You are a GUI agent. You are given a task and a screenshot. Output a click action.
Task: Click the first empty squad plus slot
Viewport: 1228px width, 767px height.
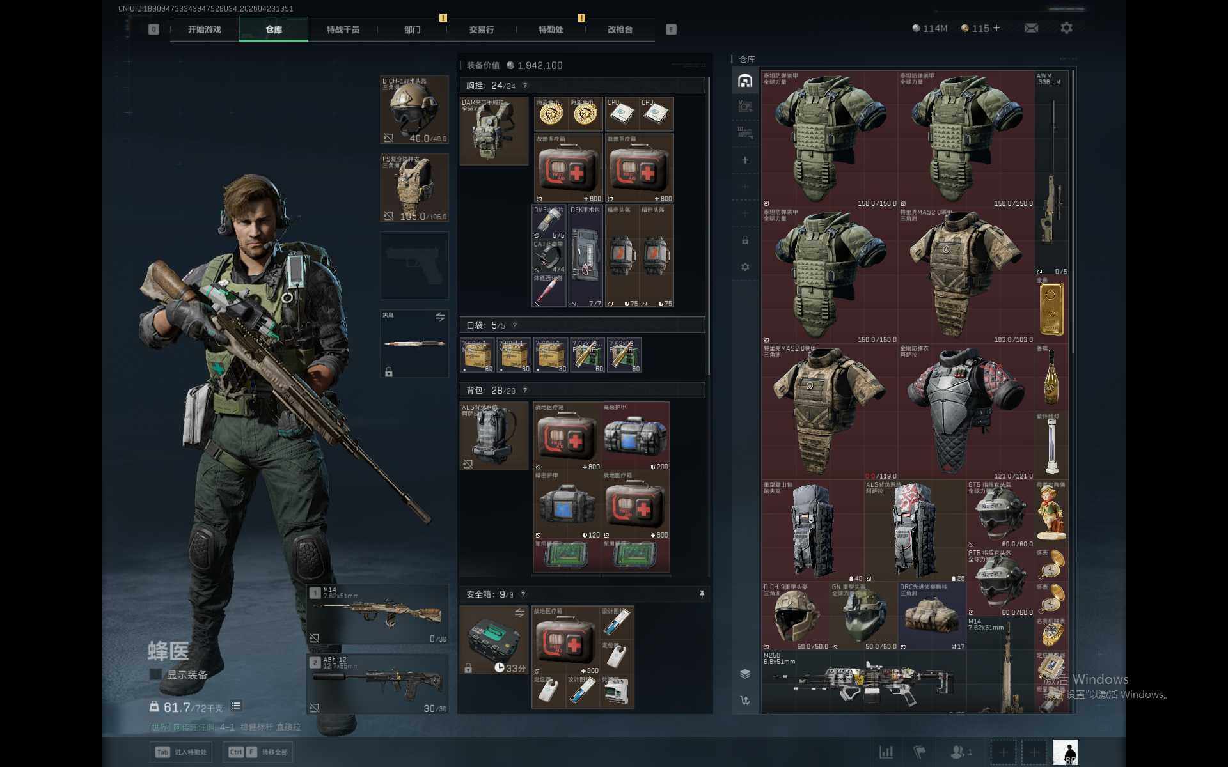(1003, 752)
